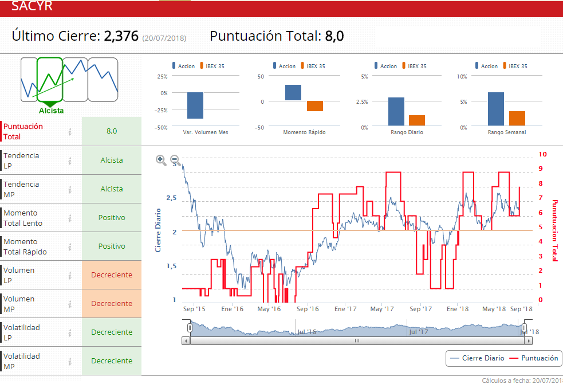563x388 pixels.
Task: Click Decreciente value for Volatilidad MP
Action: pos(112,361)
